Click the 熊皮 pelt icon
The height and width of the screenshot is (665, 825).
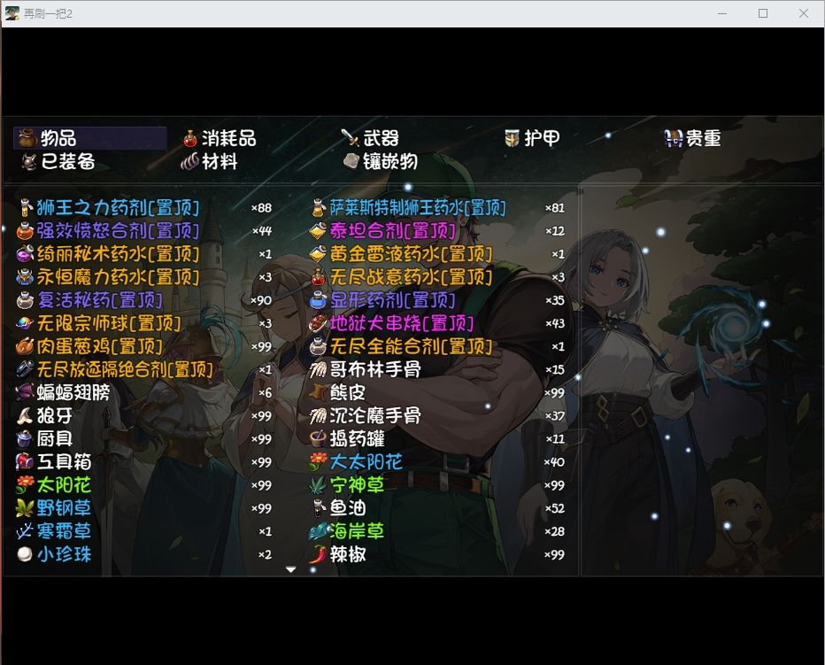(318, 392)
